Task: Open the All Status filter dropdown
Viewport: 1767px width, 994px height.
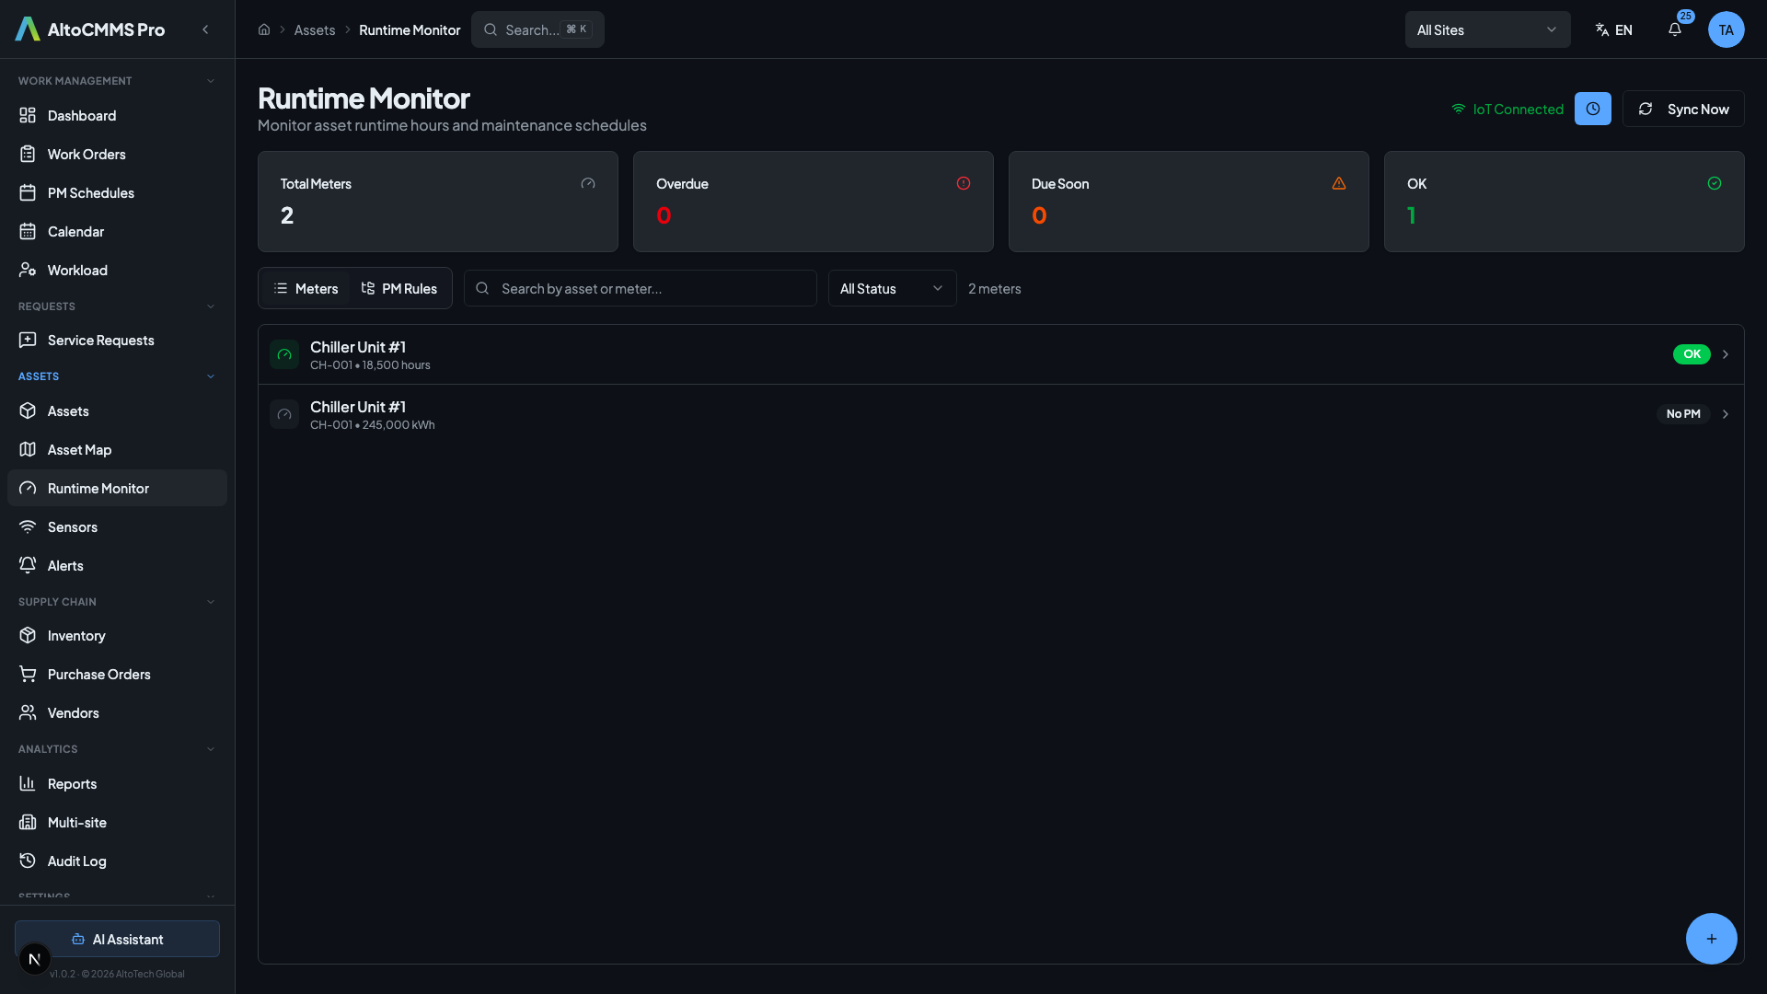Action: click(890, 288)
